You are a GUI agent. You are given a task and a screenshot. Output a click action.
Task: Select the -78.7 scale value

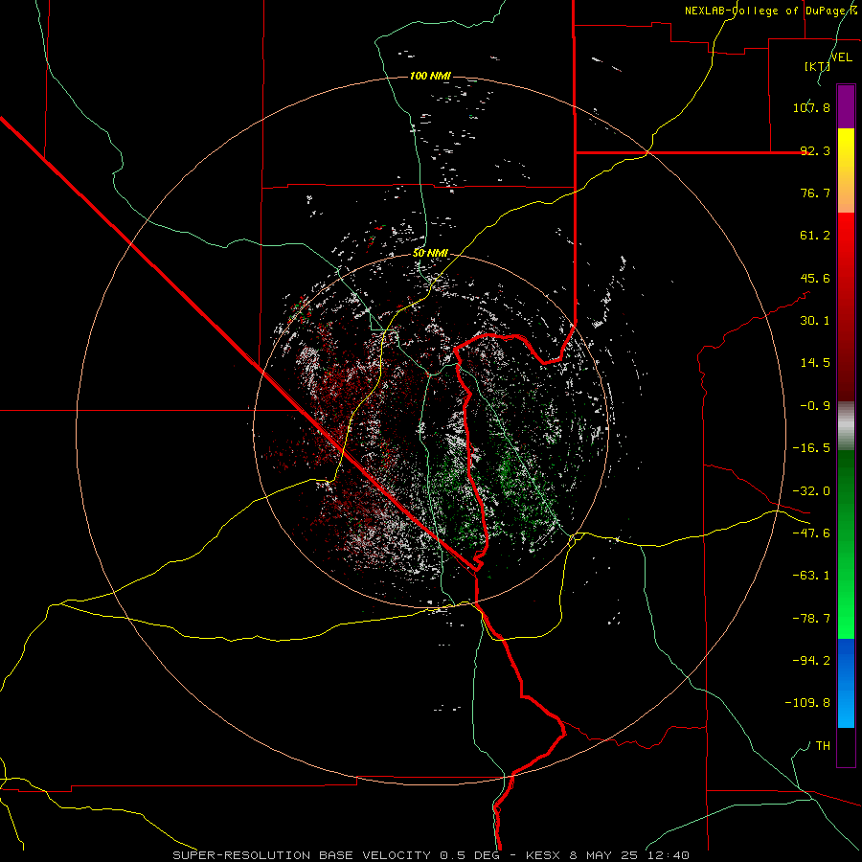(x=811, y=619)
